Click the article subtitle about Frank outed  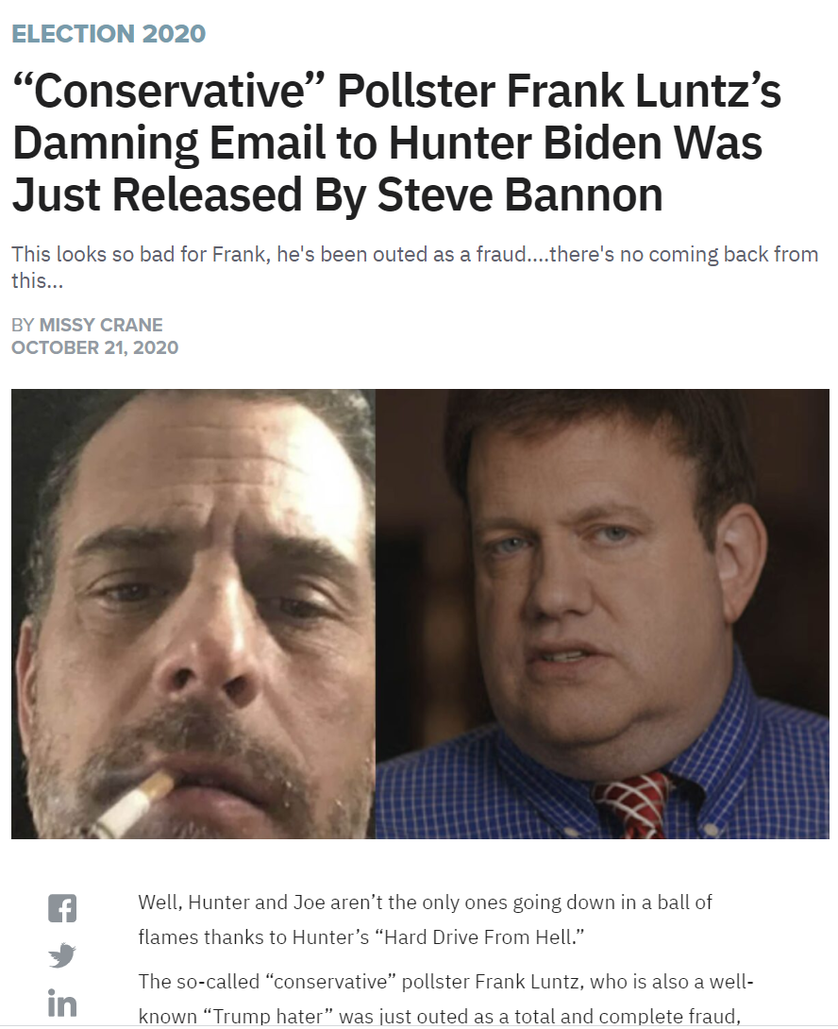click(414, 267)
